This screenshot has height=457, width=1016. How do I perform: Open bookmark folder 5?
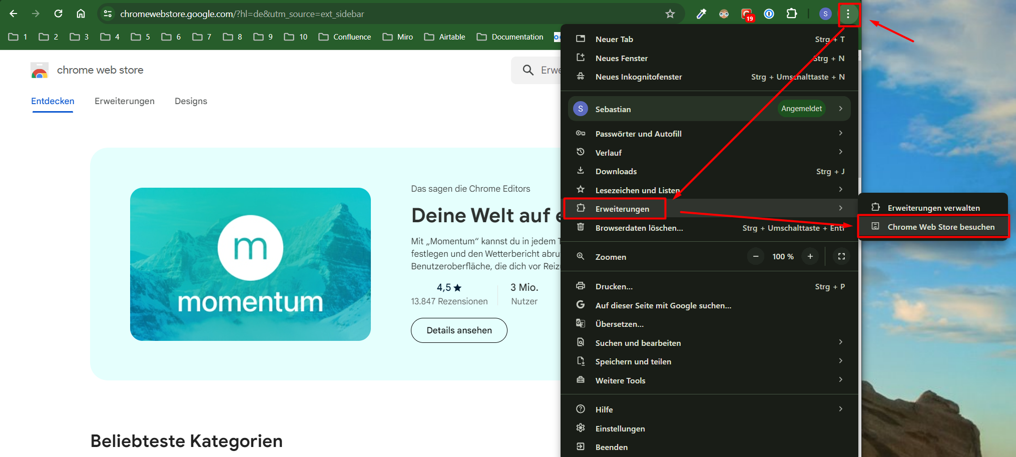140,37
